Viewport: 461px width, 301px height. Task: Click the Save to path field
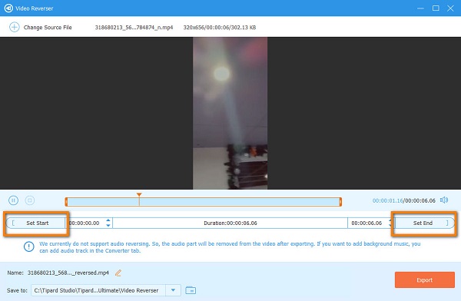[98, 290]
